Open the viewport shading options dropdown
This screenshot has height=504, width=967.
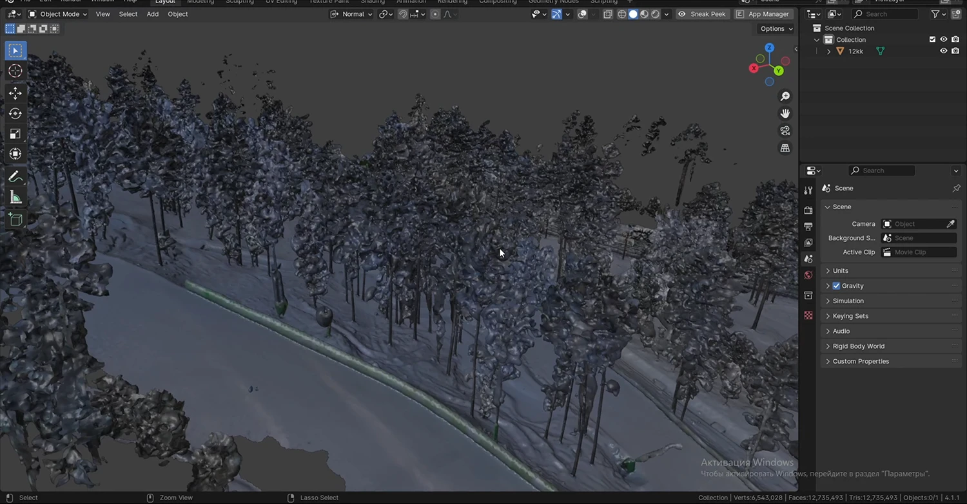click(x=667, y=14)
